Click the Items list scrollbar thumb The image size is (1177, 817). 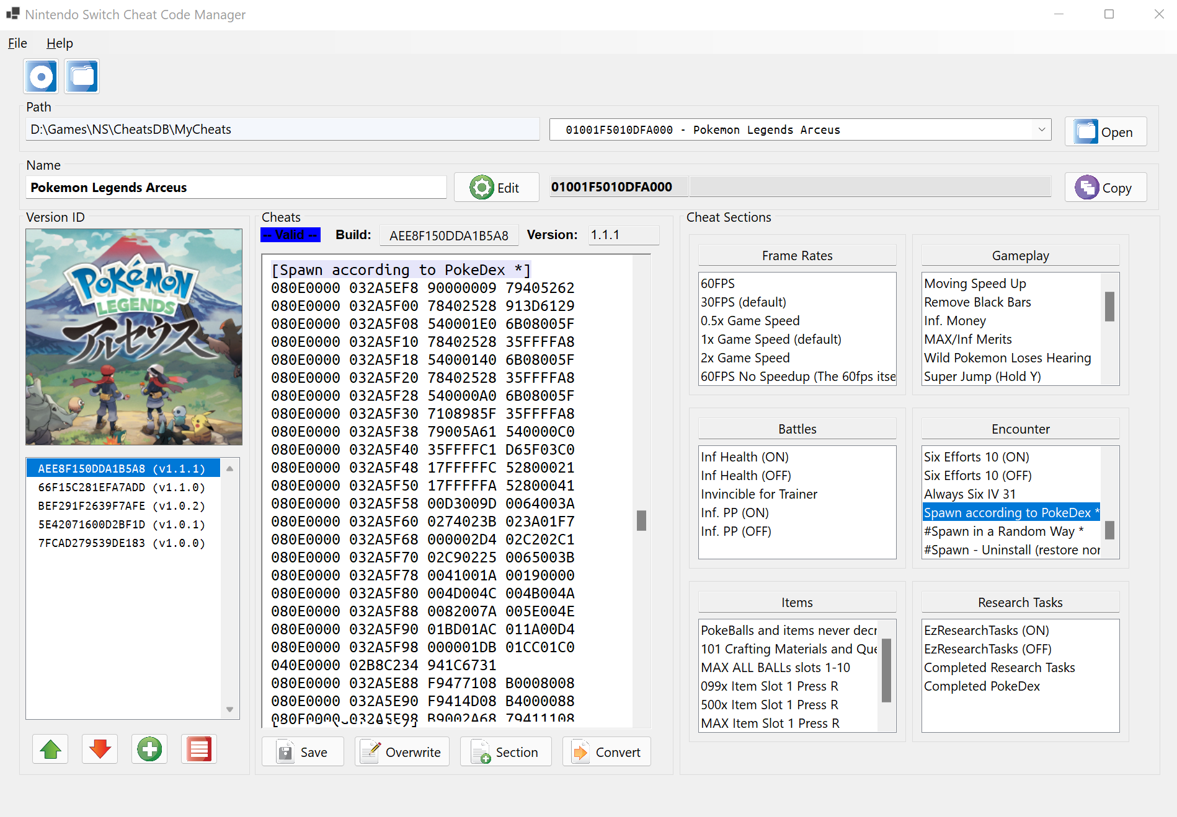point(886,670)
